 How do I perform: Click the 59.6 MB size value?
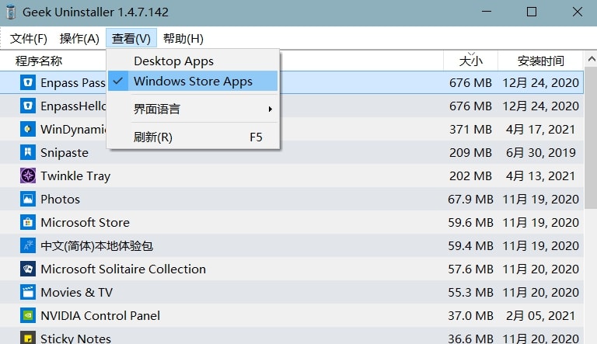[470, 222]
